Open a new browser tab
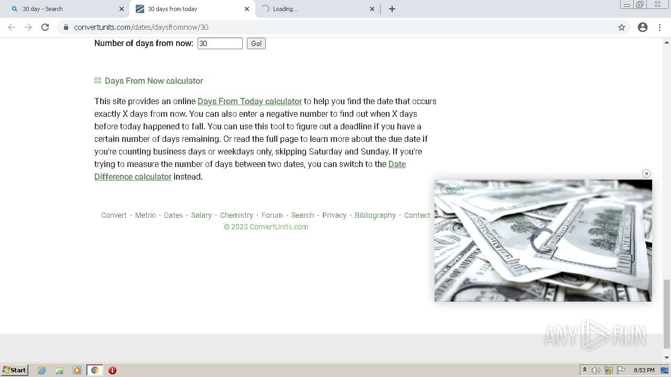Image resolution: width=671 pixels, height=377 pixels. 392,9
